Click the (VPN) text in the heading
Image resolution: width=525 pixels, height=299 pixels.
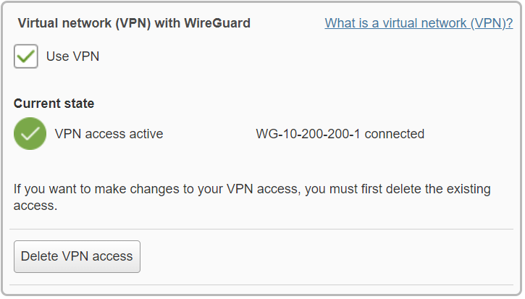tap(133, 23)
